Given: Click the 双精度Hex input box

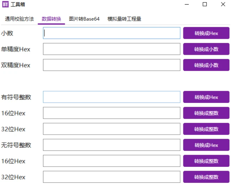Looking at the screenshot, I should pos(112,65).
